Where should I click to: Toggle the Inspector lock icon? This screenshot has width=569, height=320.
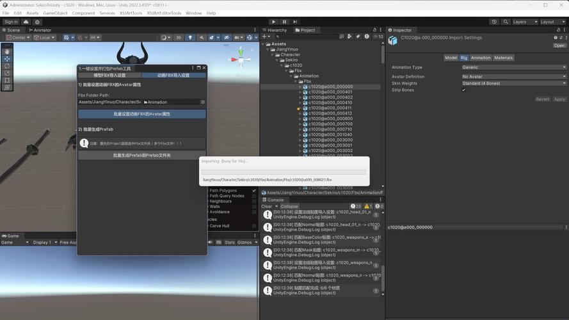click(x=559, y=29)
